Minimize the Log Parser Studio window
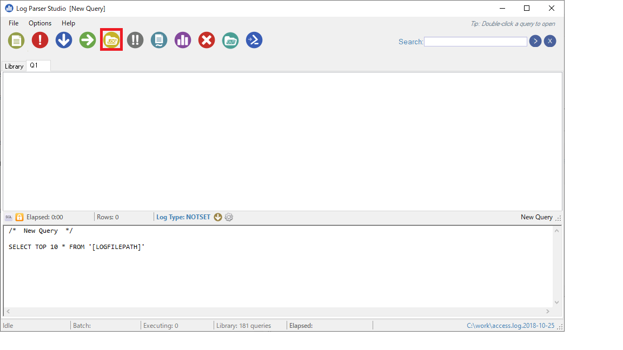Viewport: 623px width, 350px height. point(502,8)
